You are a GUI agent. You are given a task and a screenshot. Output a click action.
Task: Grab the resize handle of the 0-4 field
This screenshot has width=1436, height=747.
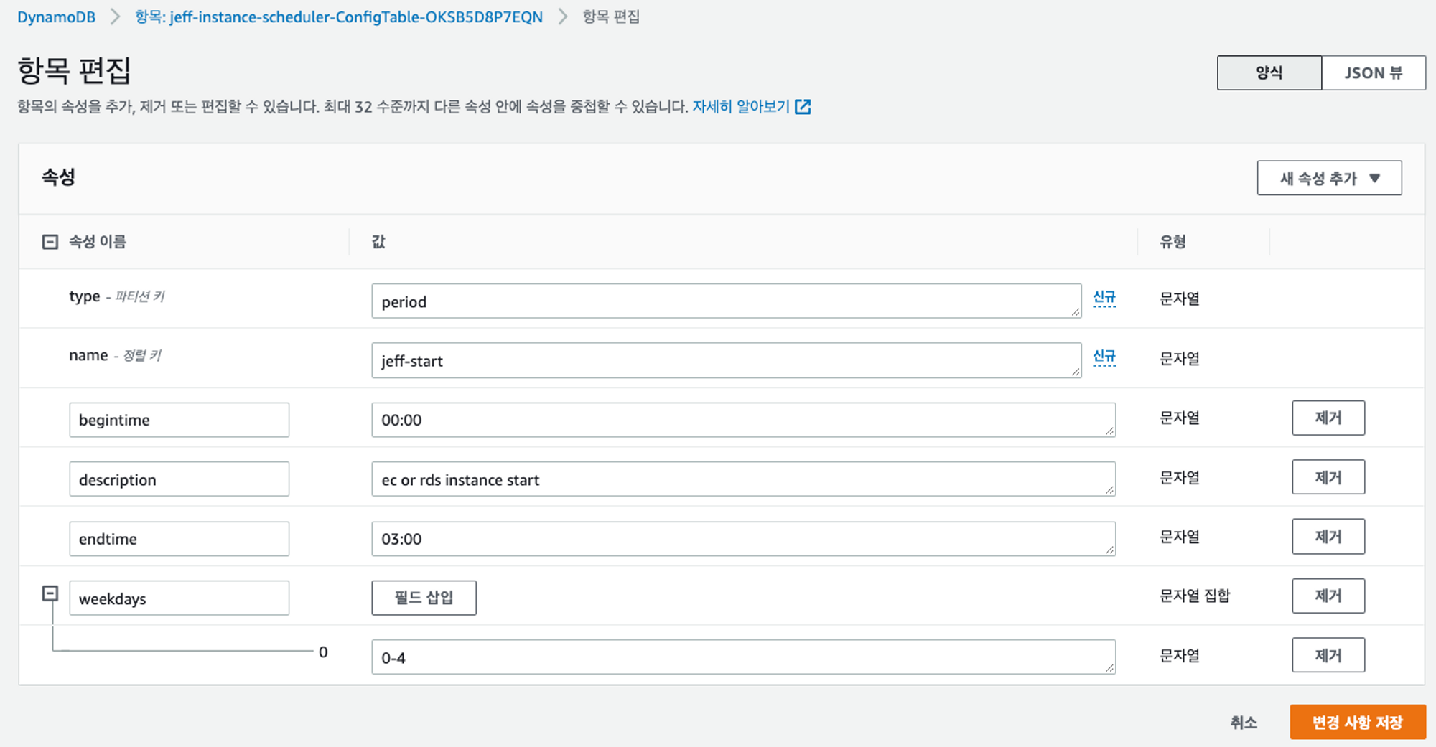1109,667
